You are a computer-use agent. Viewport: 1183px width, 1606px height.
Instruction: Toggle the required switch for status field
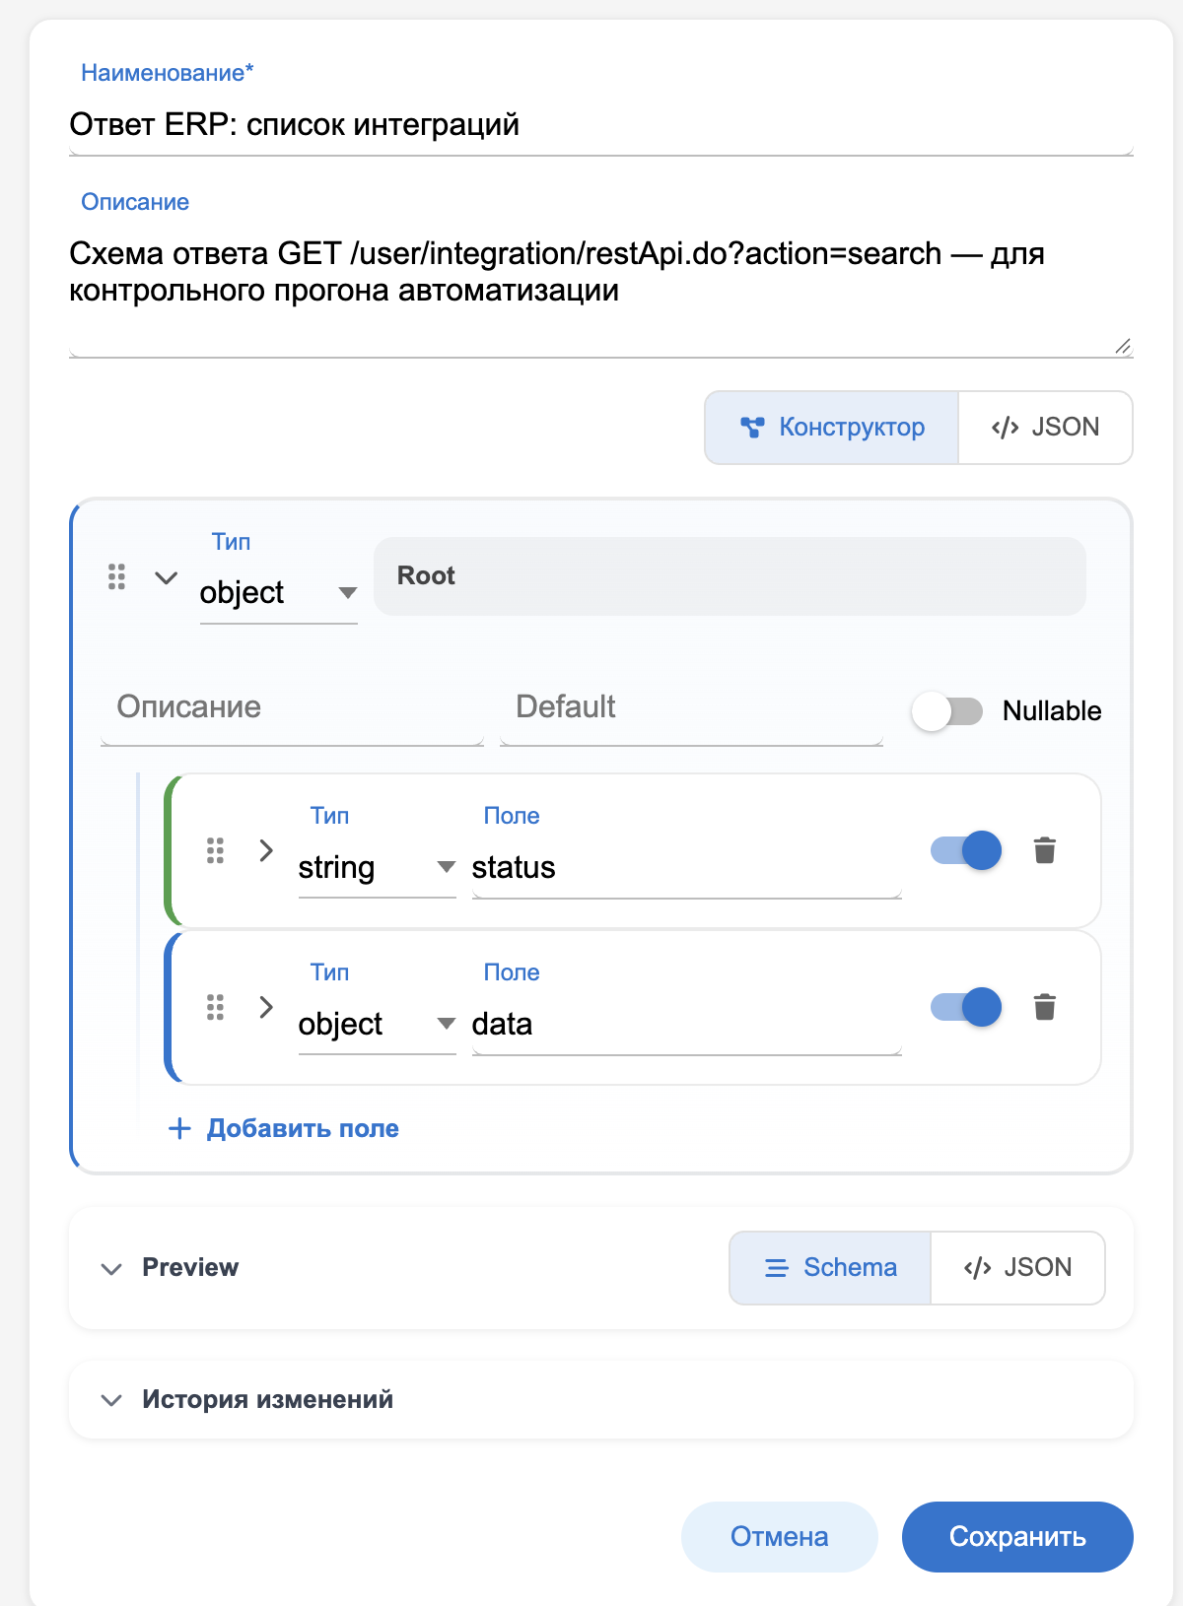tap(966, 850)
